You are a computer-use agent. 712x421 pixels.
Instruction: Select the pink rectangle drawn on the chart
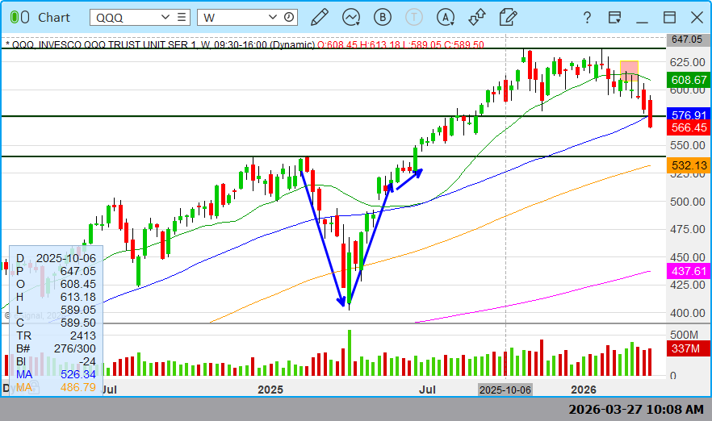click(x=629, y=71)
